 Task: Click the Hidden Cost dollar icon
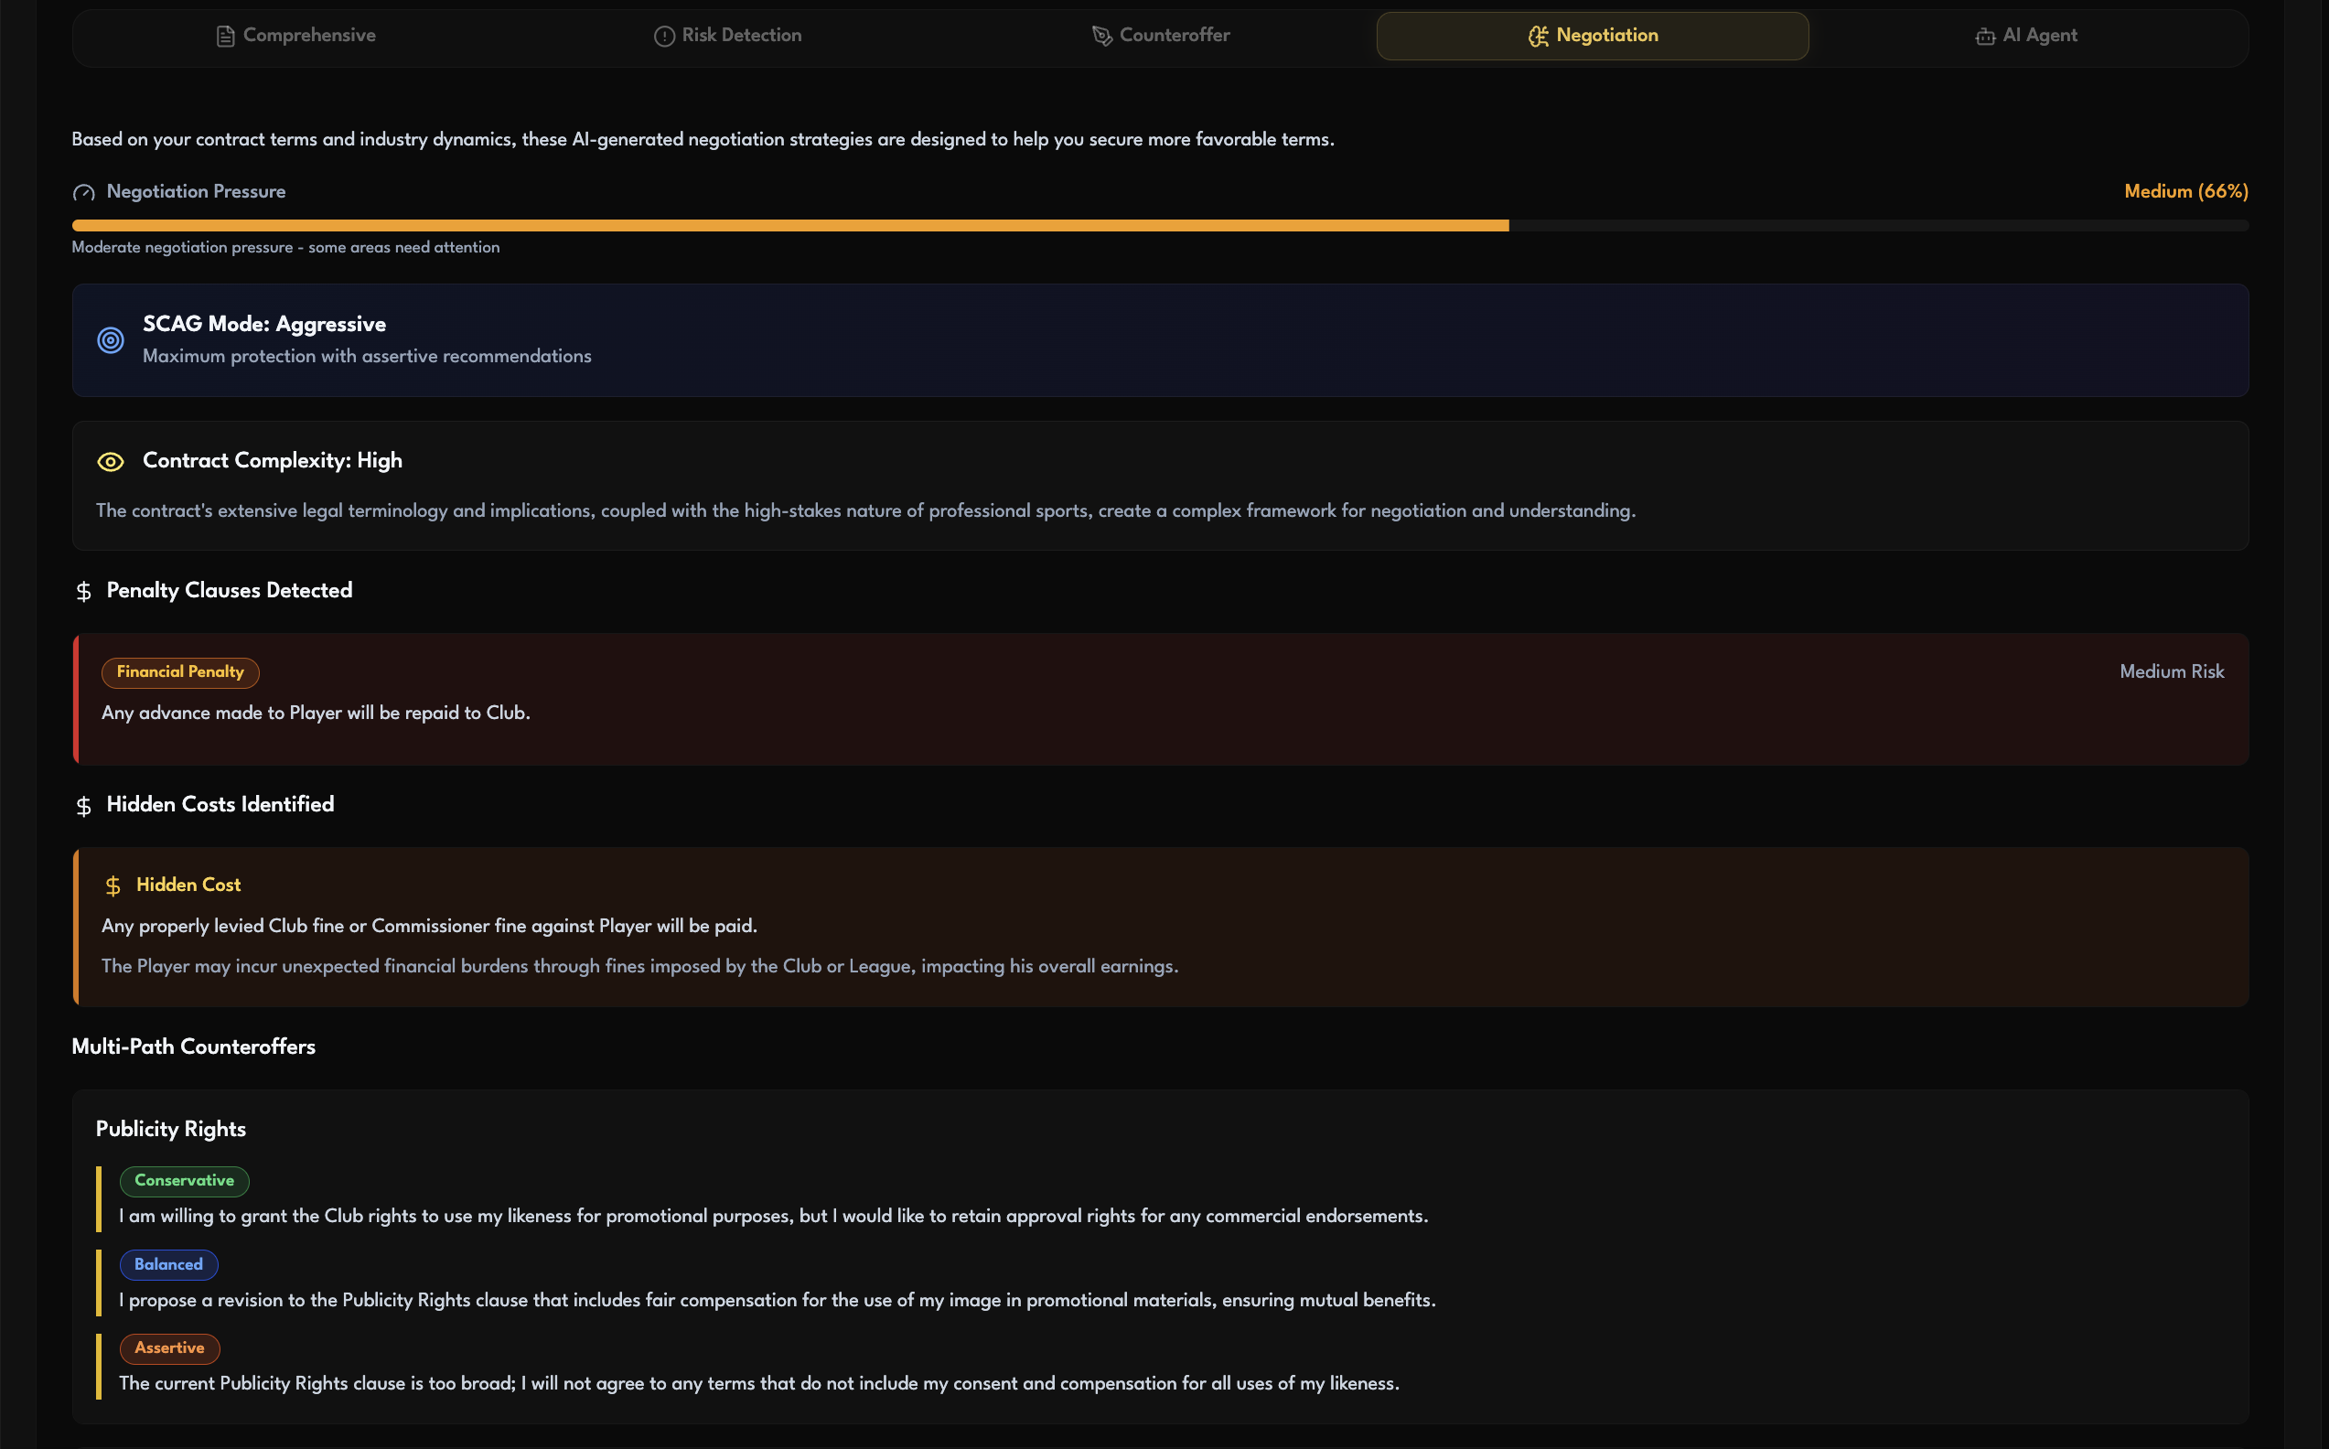113,885
